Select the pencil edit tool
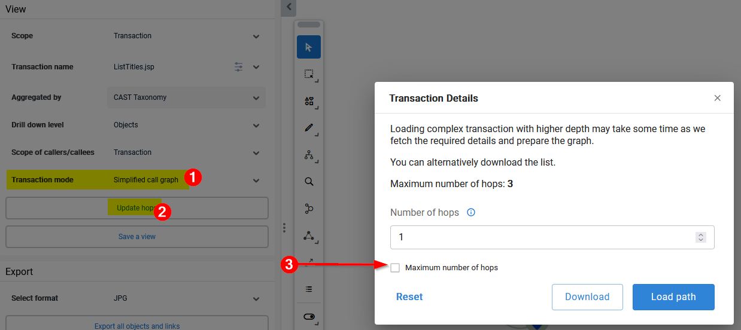Viewport: 741px width, 330px height. [x=309, y=128]
